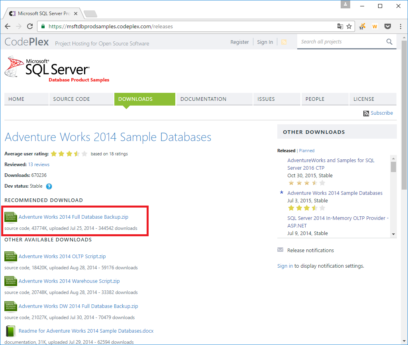408x345 pixels.
Task: Click the Release notifications text
Action: pyautogui.click(x=310, y=250)
